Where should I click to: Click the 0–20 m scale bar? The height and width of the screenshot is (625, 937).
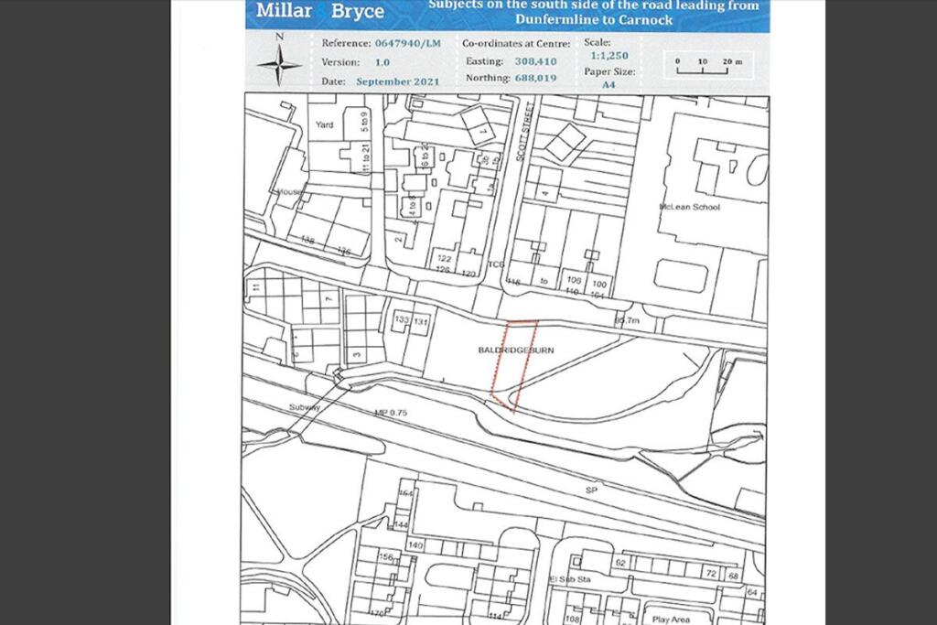pyautogui.click(x=708, y=62)
